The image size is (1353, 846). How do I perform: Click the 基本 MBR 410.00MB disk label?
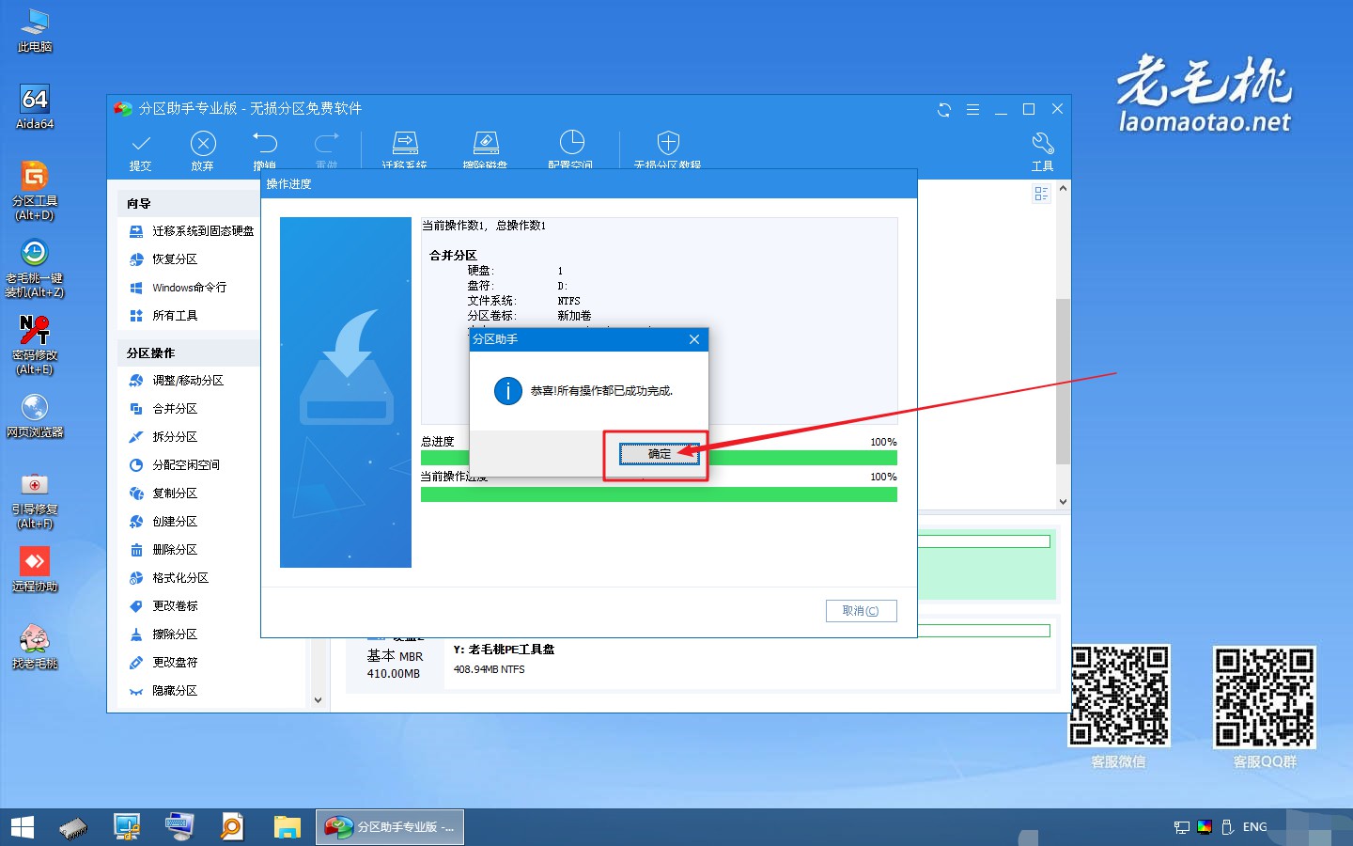pos(395,665)
